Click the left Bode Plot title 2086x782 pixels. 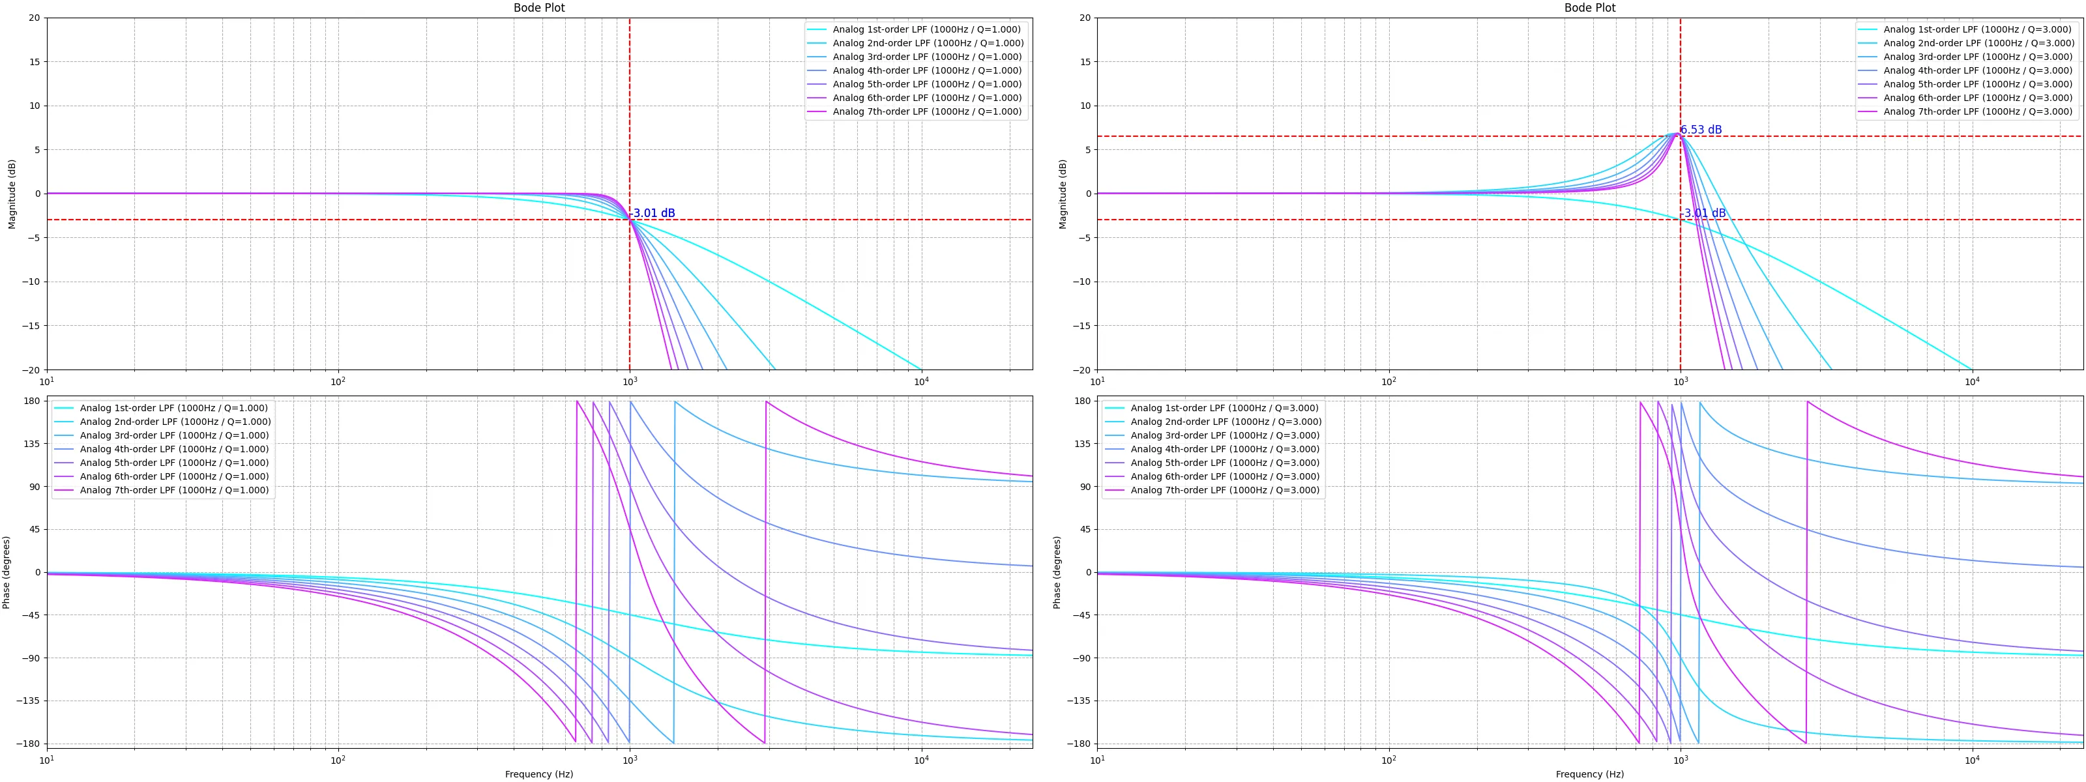tap(539, 8)
